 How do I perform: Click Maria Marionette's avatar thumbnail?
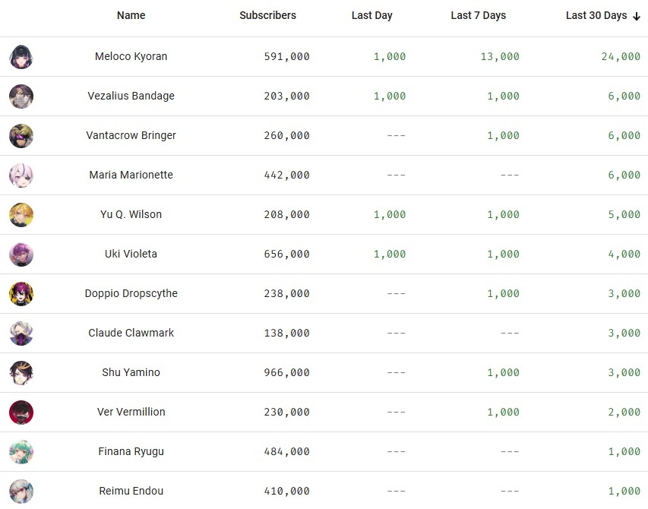[x=21, y=175]
